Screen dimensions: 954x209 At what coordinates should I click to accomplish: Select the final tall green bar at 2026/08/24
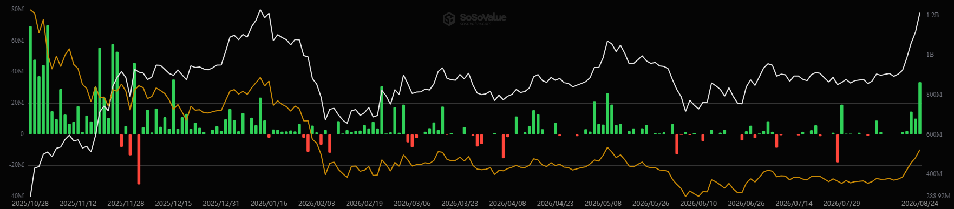[920, 108]
